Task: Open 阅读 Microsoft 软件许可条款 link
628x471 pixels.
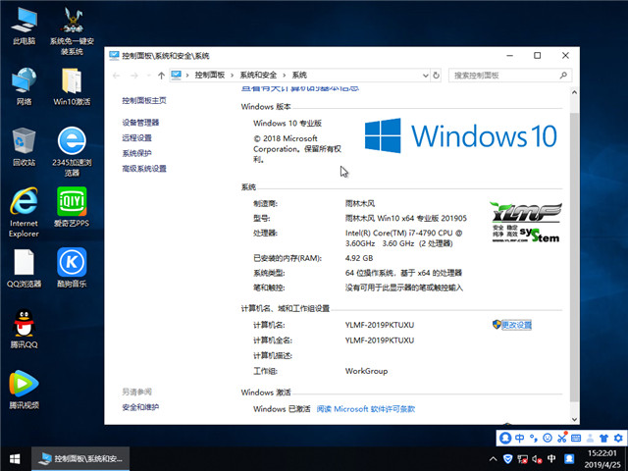Action: [366, 409]
